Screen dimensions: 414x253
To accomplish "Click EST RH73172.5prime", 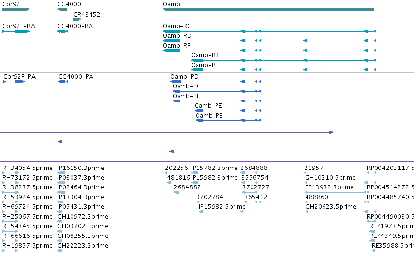I will coord(27,178).
